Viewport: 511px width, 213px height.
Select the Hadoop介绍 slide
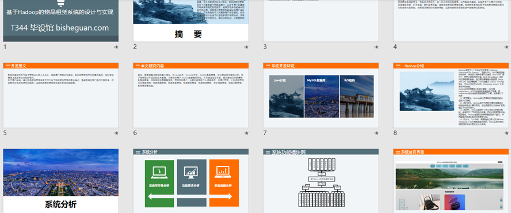(451, 95)
